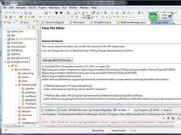Expand the lifecycle package

(x=16, y=111)
